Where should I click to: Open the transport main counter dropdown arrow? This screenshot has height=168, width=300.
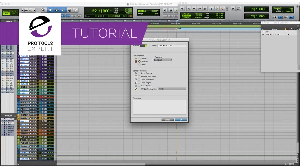(x=267, y=9)
